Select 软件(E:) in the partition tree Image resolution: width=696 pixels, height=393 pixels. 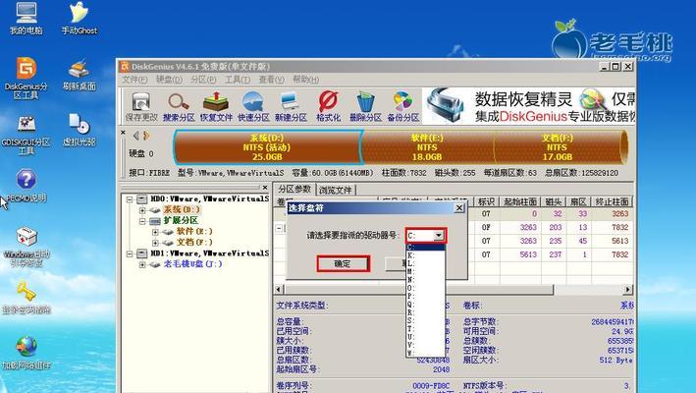pos(194,231)
